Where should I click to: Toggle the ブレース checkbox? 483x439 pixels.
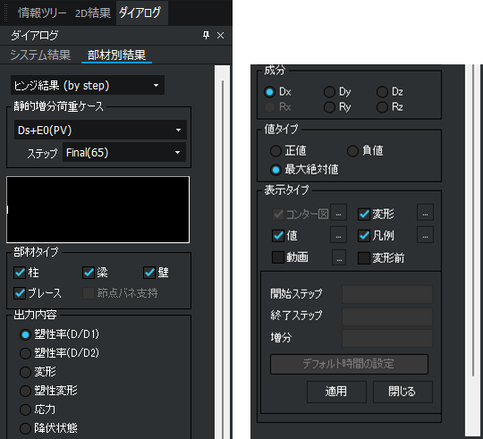20,293
